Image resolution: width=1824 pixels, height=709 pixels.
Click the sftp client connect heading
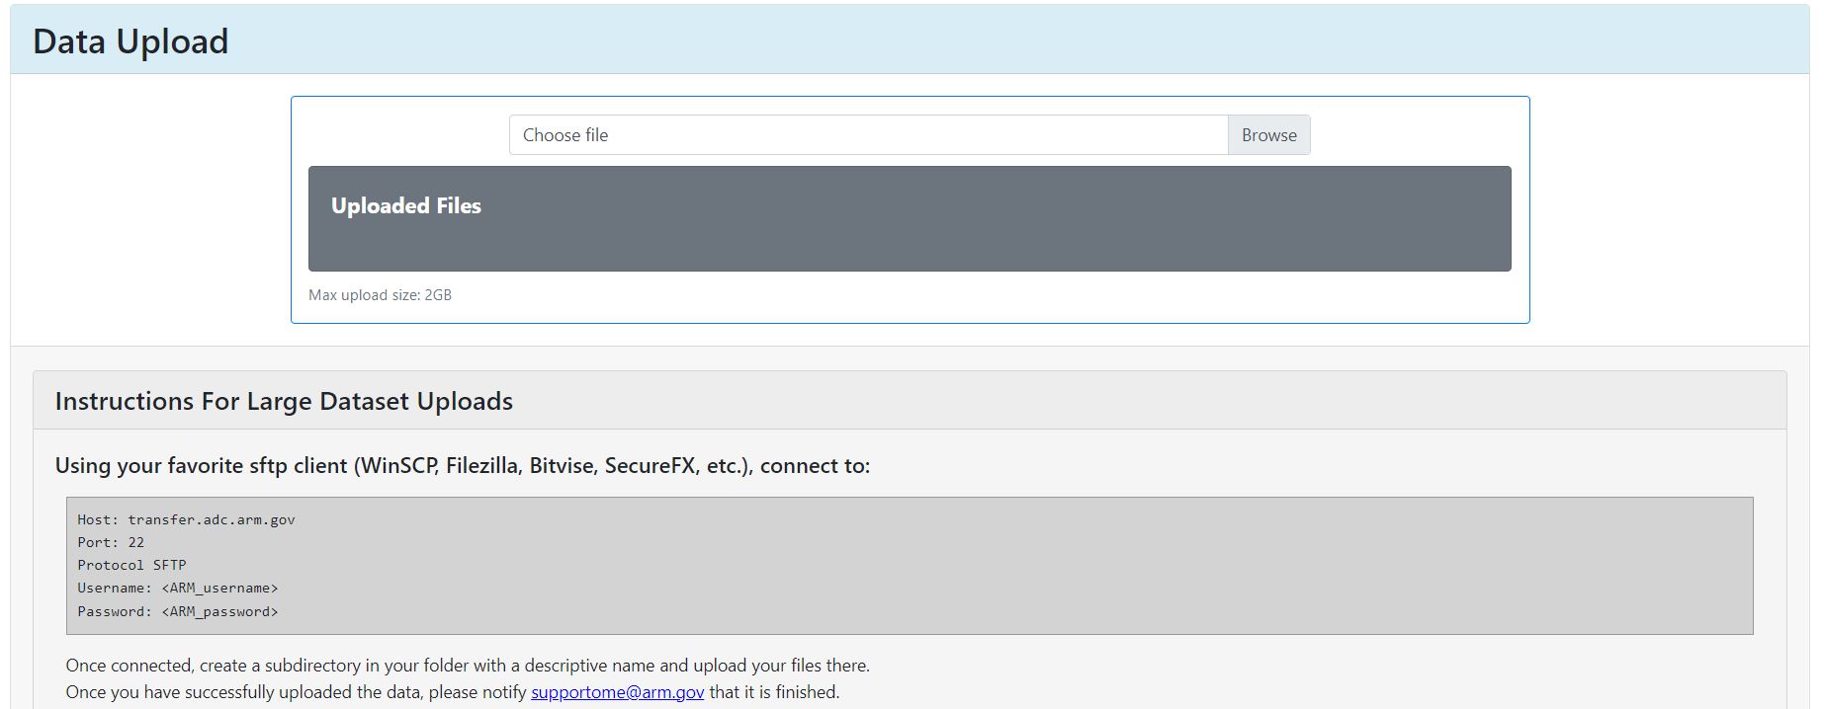coord(462,466)
